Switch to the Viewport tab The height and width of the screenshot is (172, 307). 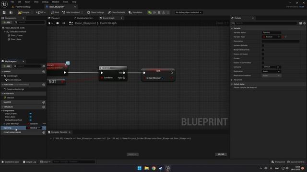tap(55, 18)
